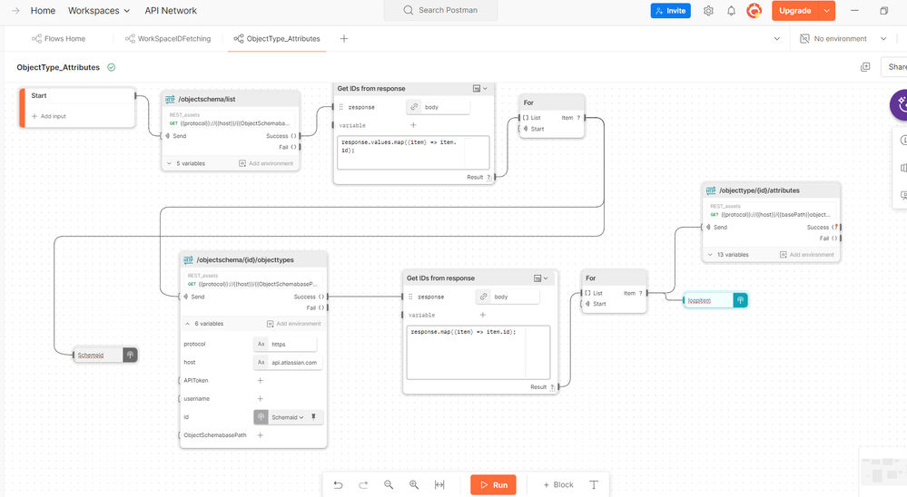Pin the id Schemaid variable

tap(313, 416)
